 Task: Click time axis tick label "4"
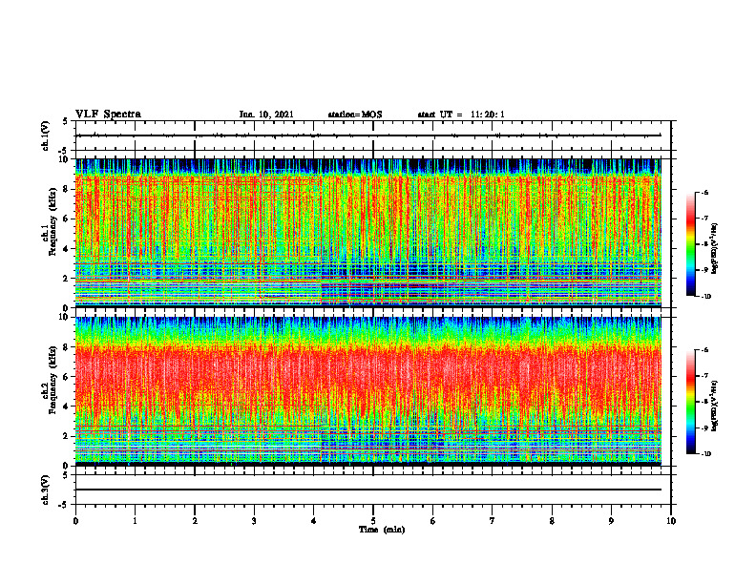(314, 521)
